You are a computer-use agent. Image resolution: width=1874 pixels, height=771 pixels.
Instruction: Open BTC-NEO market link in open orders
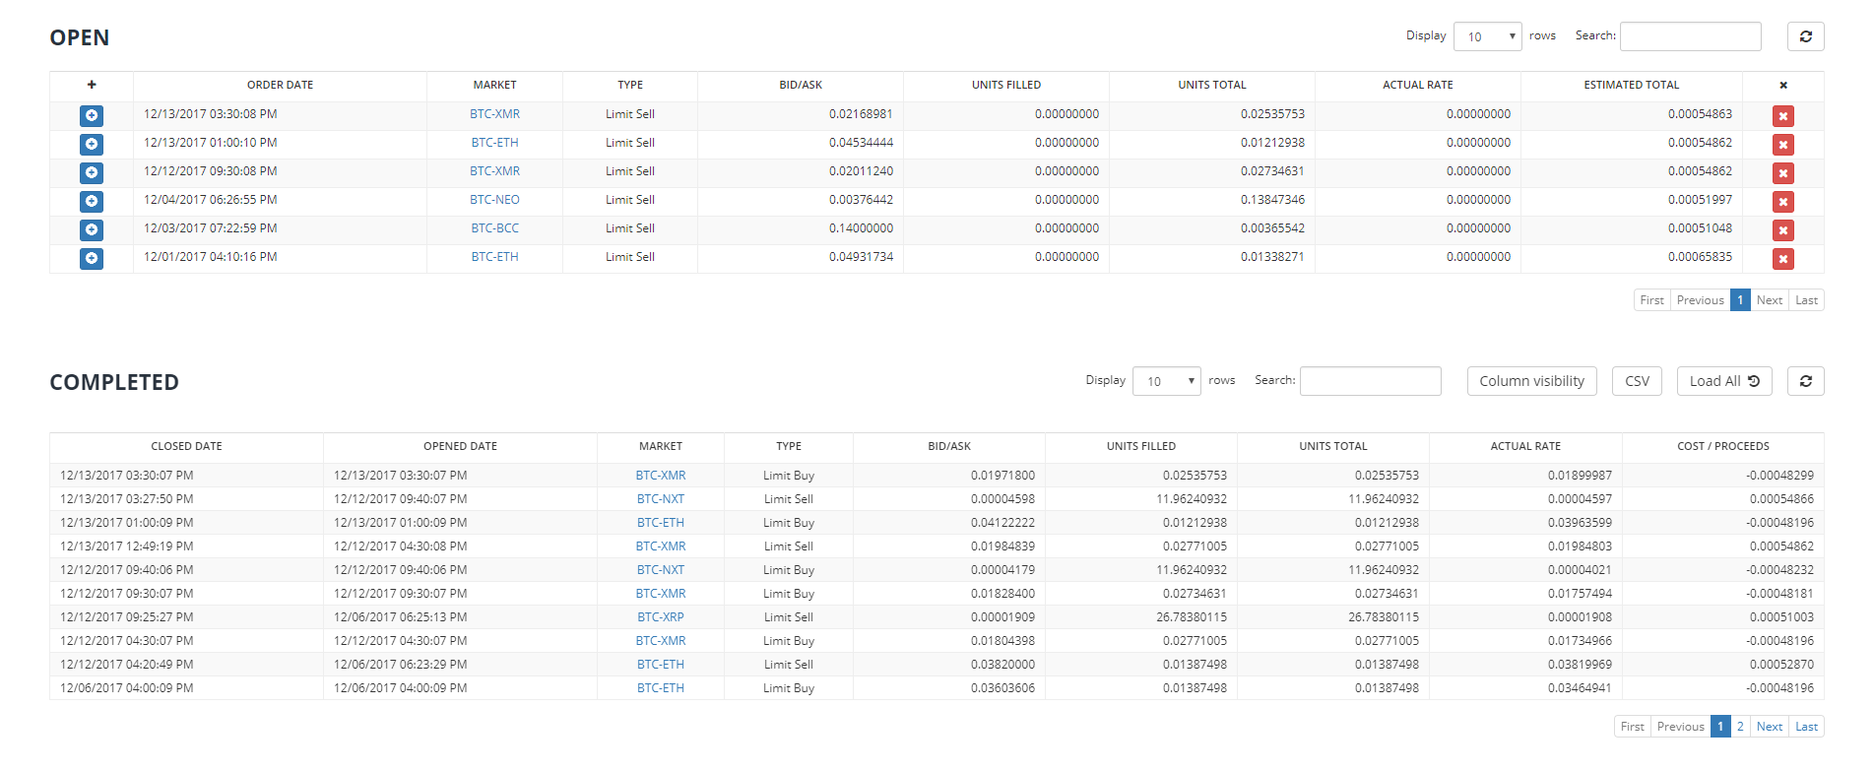[x=494, y=200]
